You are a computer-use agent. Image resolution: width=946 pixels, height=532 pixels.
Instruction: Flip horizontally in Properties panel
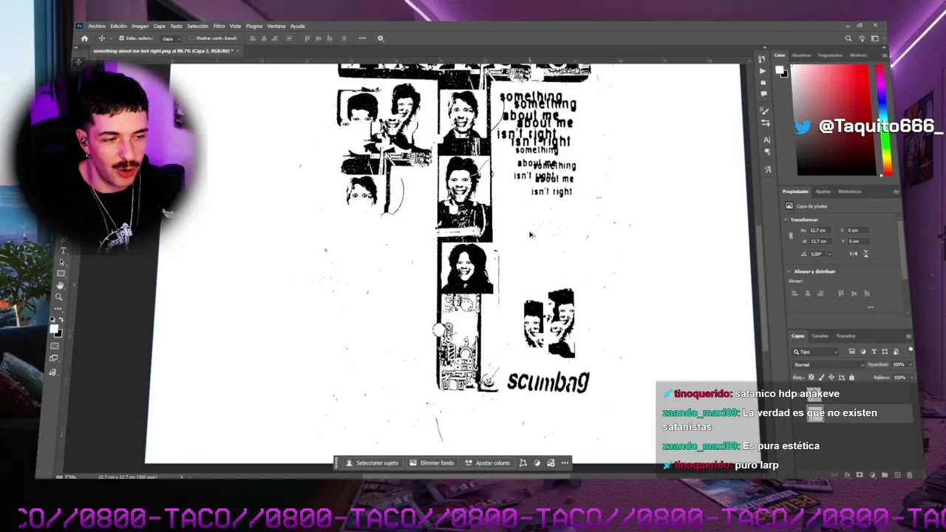click(854, 253)
